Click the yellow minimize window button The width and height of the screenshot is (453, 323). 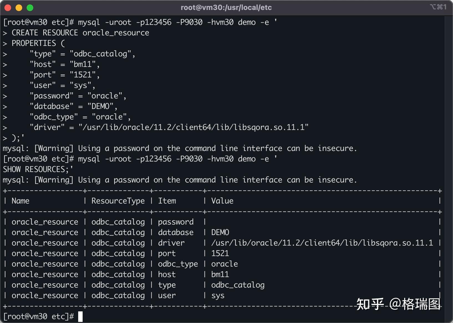point(19,8)
